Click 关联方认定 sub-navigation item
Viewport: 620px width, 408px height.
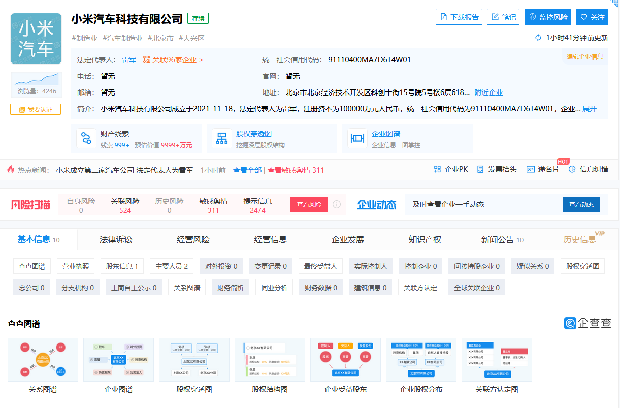coord(420,288)
